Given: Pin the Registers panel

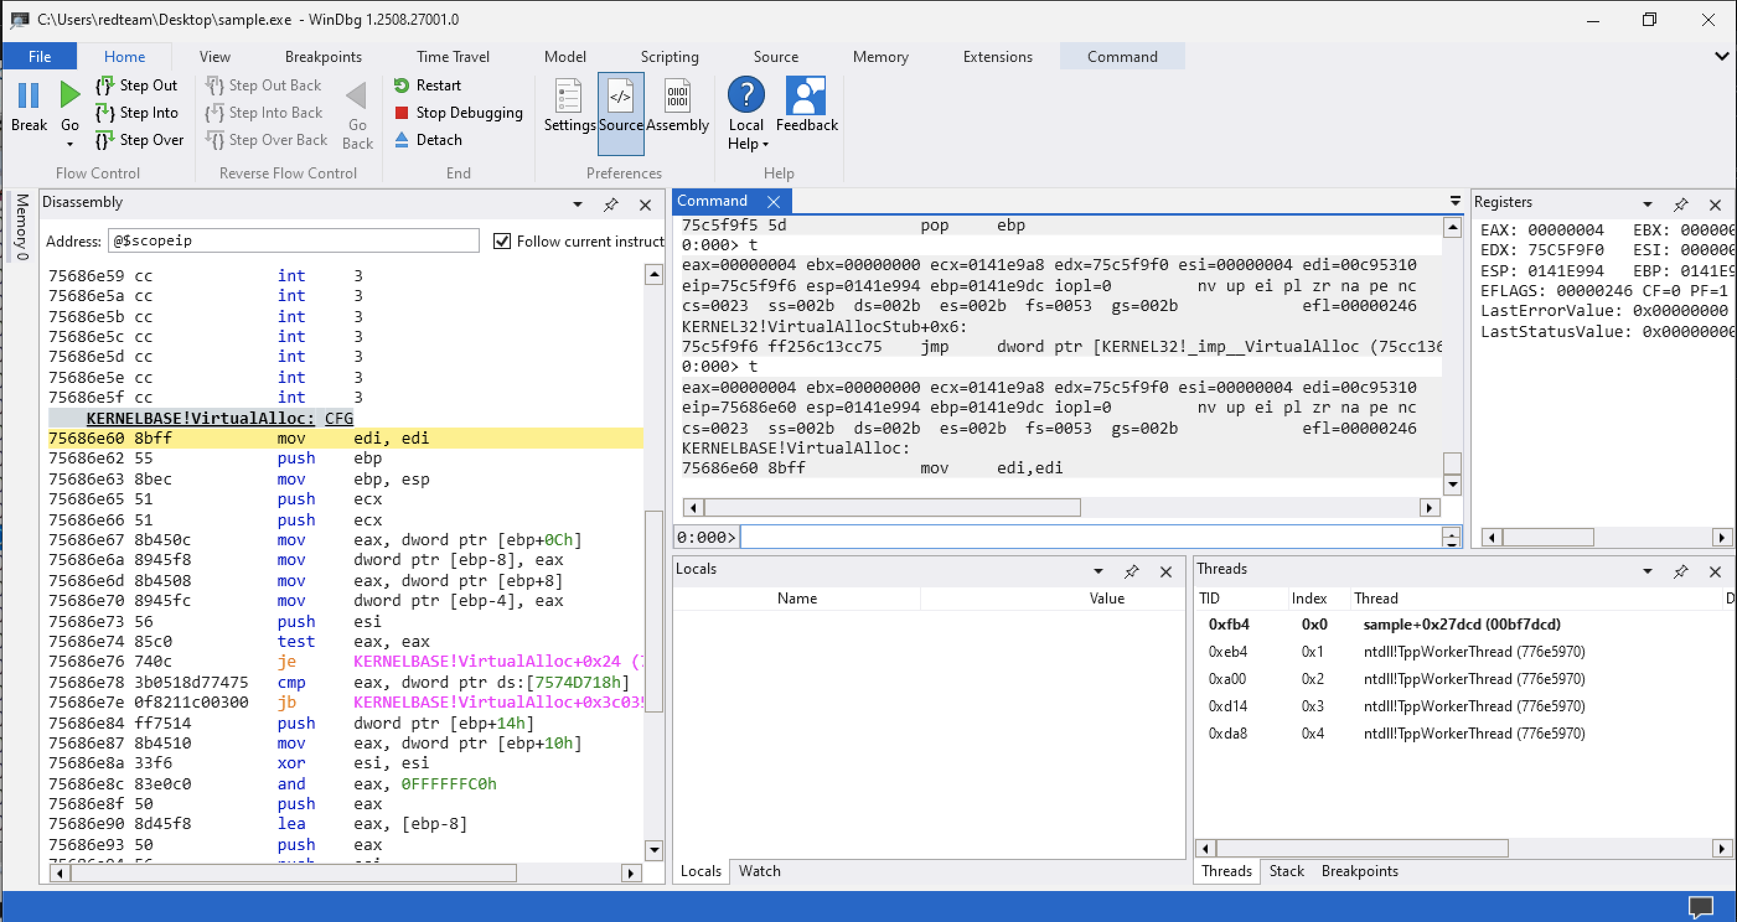Looking at the screenshot, I should tap(1681, 204).
